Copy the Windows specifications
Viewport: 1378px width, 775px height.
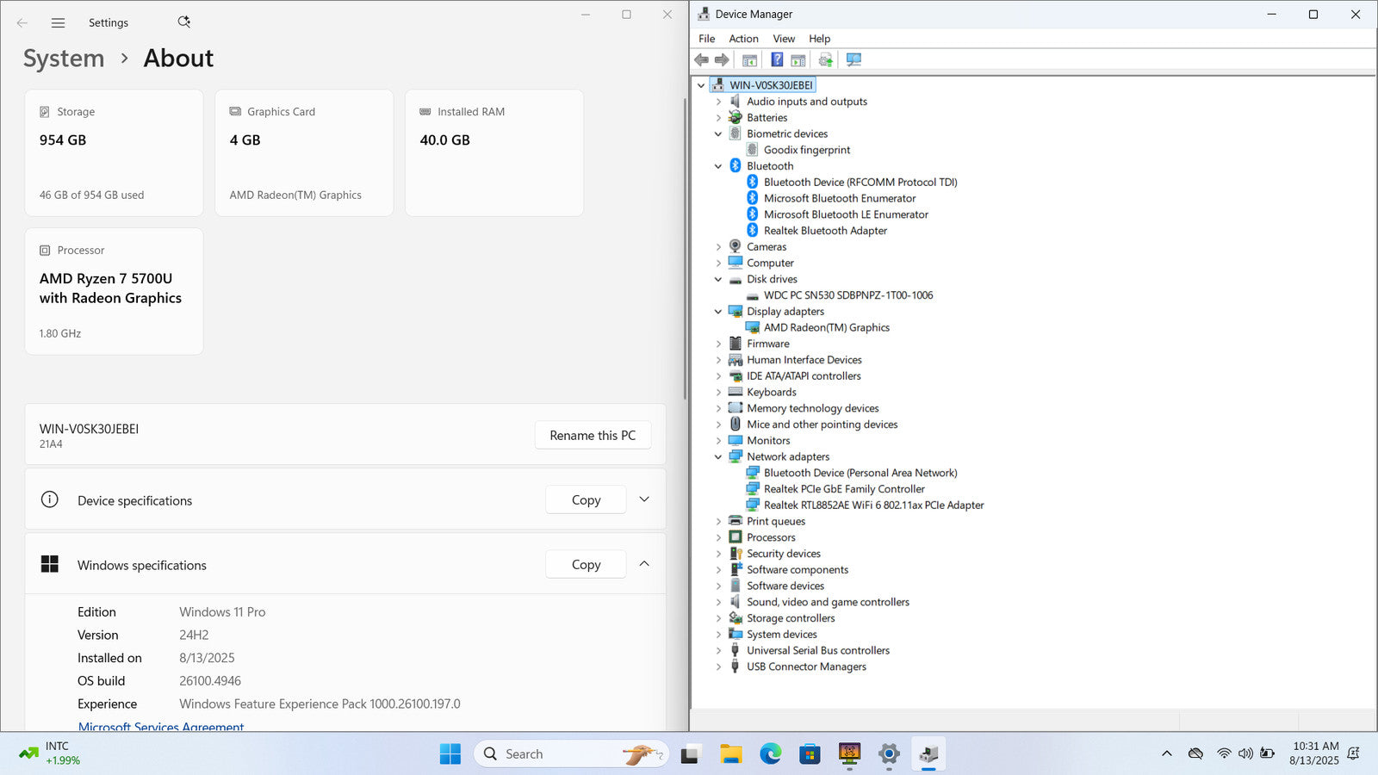tap(586, 565)
